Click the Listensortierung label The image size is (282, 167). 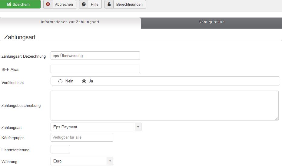(x=15, y=150)
